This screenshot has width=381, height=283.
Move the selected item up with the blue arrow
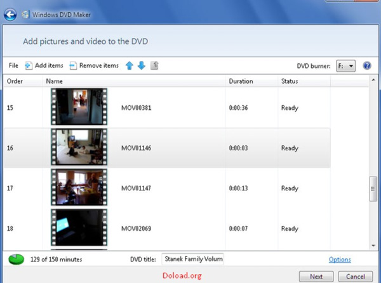(x=130, y=65)
